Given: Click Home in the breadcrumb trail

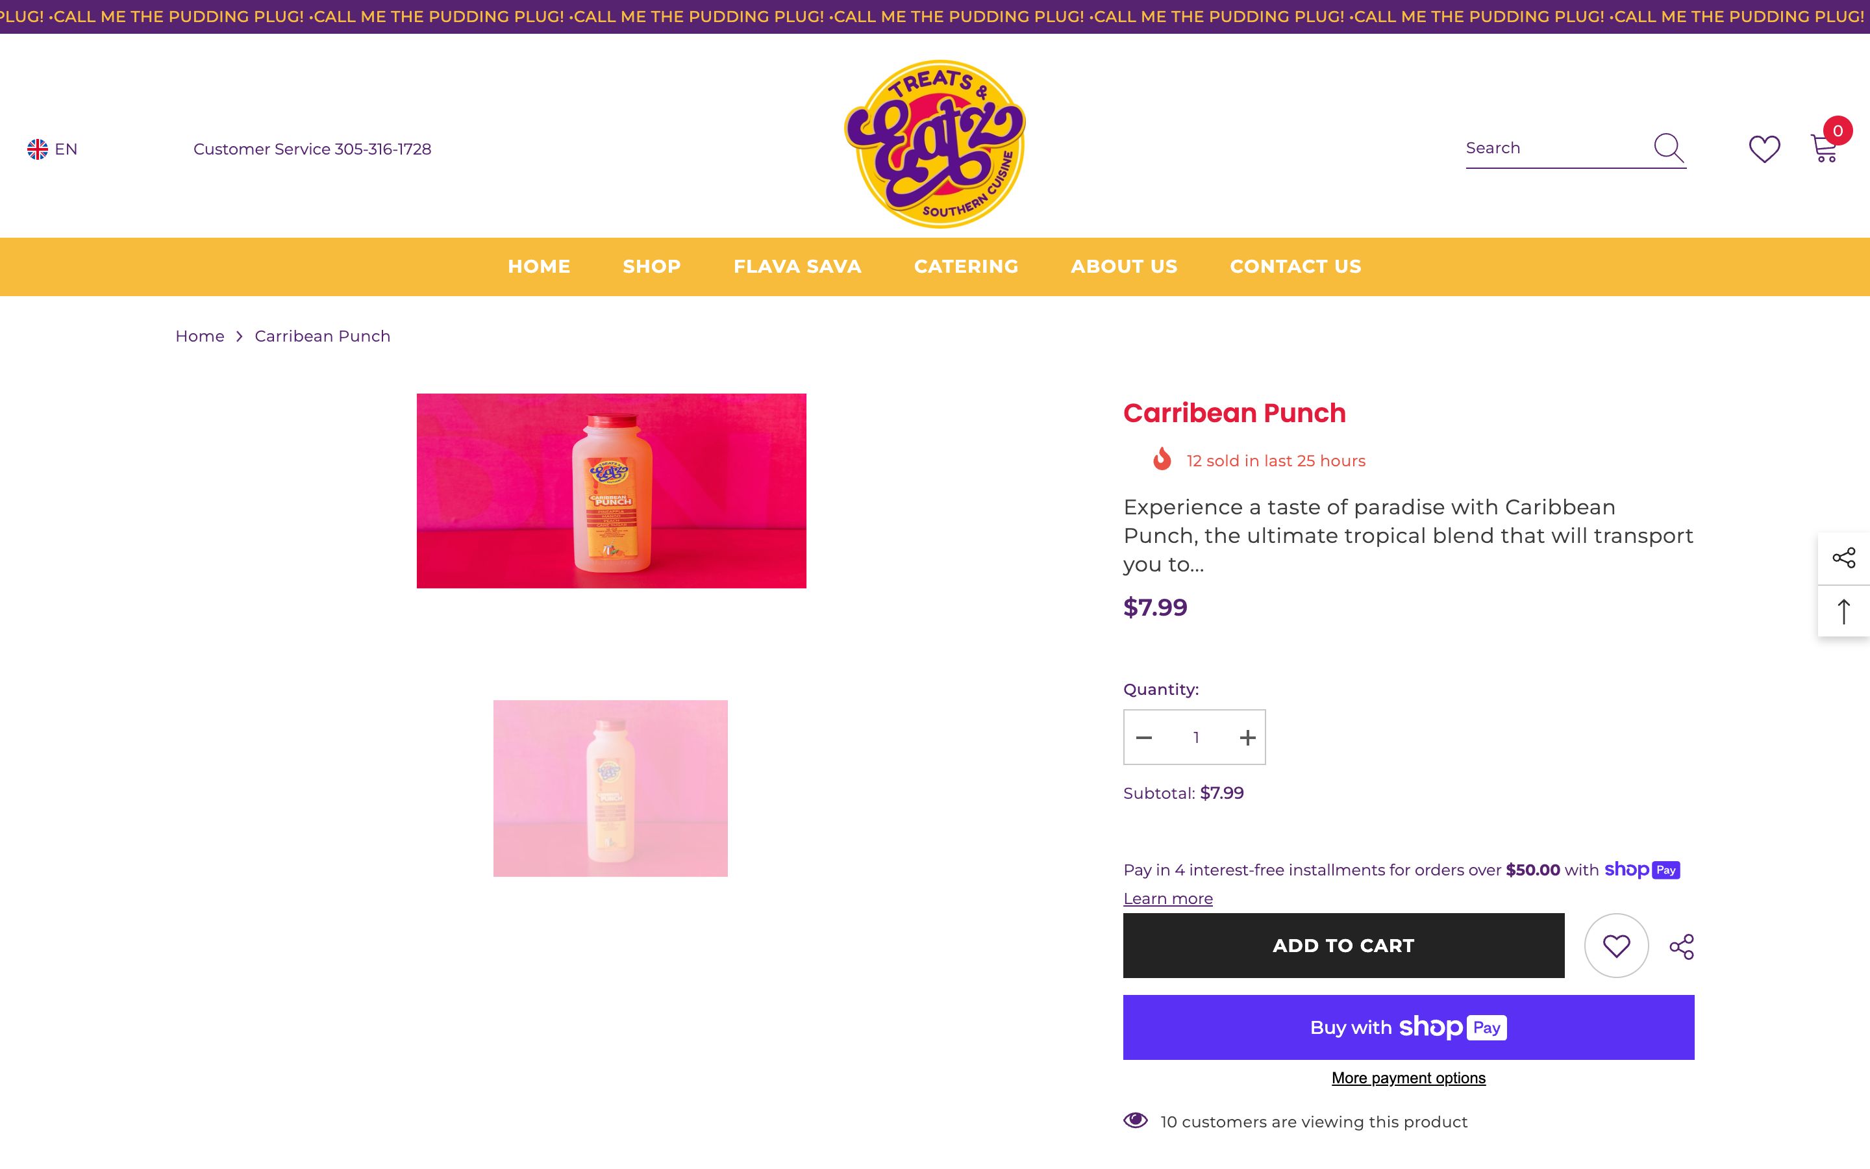Looking at the screenshot, I should [x=199, y=336].
